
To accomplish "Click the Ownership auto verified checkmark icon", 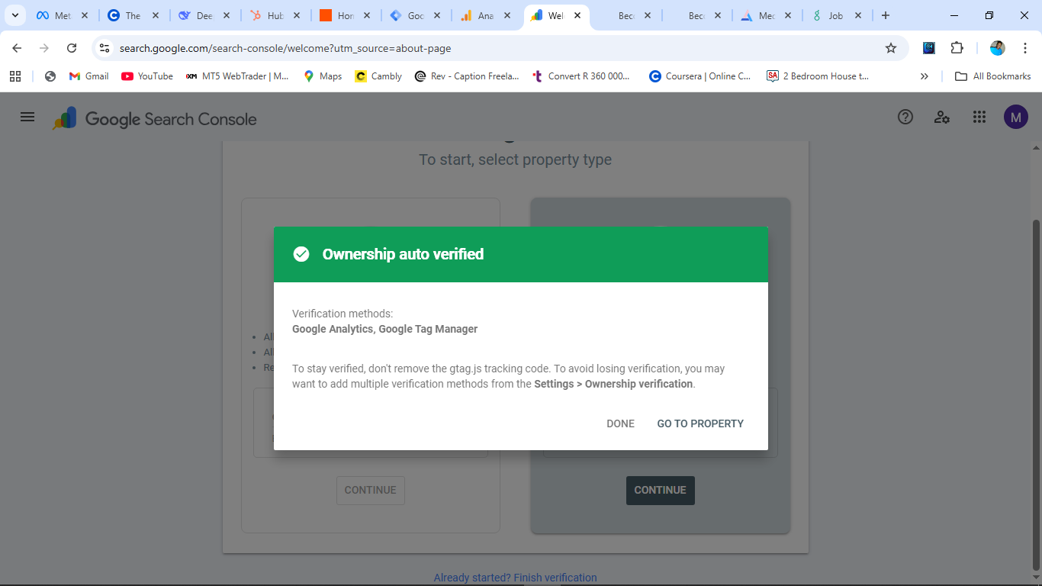I will (x=301, y=254).
